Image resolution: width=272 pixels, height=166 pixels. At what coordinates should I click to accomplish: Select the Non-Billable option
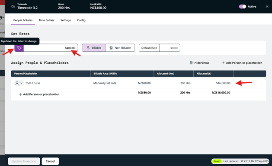click(x=120, y=48)
